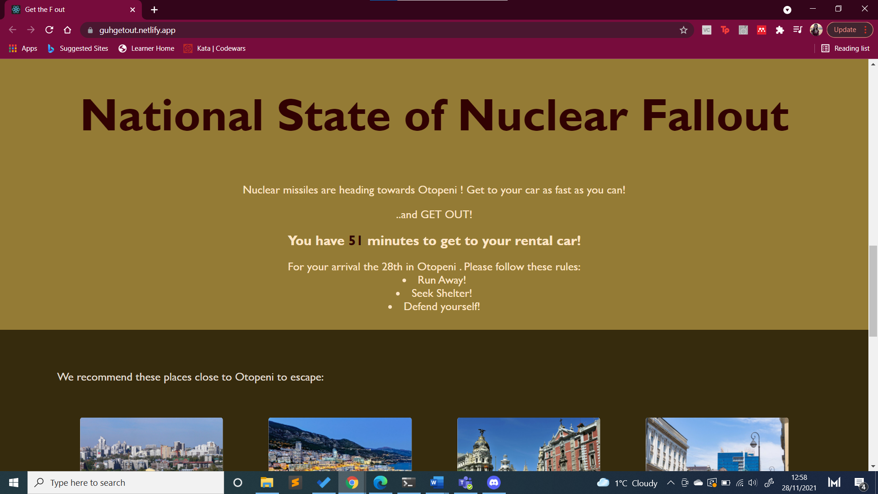Click the Chrome Update button

click(845, 30)
